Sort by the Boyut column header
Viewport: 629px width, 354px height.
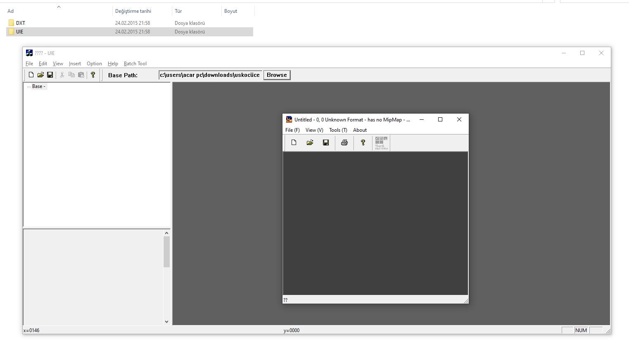(x=230, y=11)
